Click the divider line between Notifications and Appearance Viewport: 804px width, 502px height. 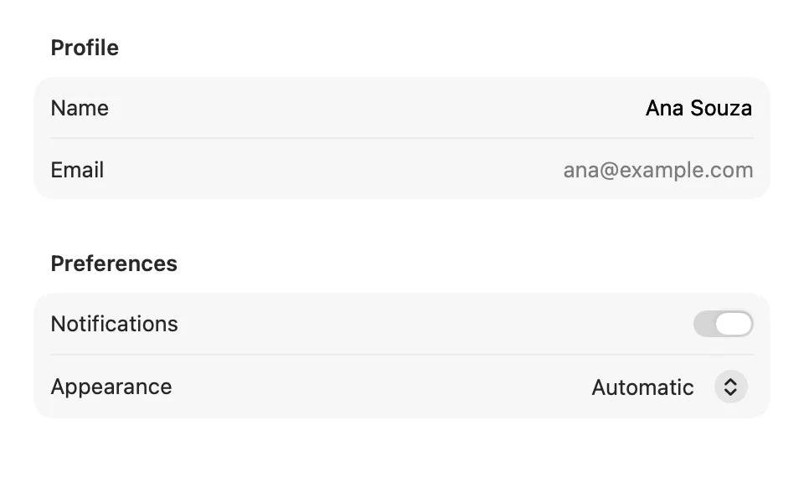pyautogui.click(x=402, y=355)
